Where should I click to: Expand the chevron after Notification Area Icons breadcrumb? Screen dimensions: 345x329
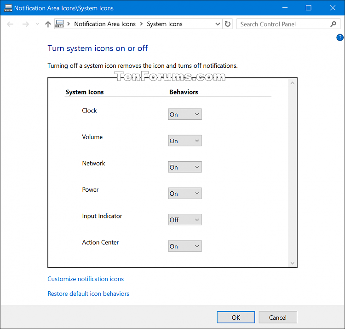tap(142, 24)
